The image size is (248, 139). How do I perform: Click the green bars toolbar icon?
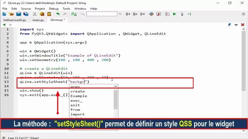coord(74,14)
